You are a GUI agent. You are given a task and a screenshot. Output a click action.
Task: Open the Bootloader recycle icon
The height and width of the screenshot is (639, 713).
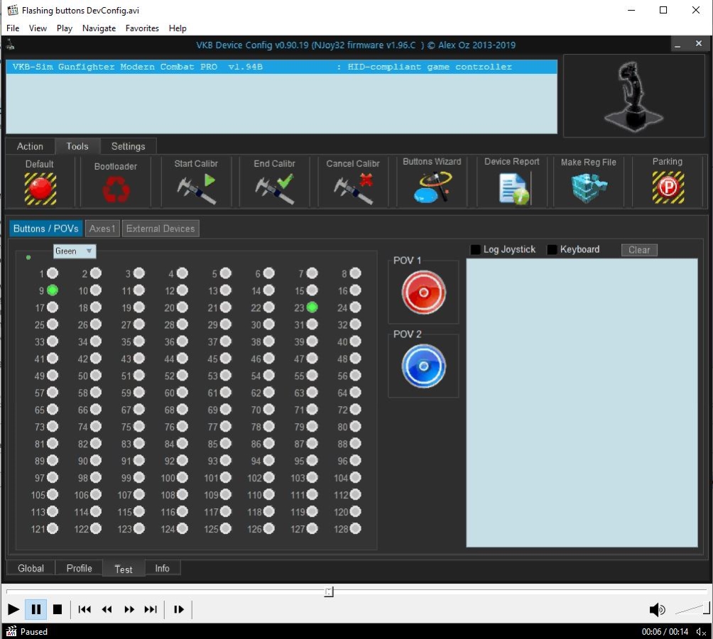coord(116,190)
